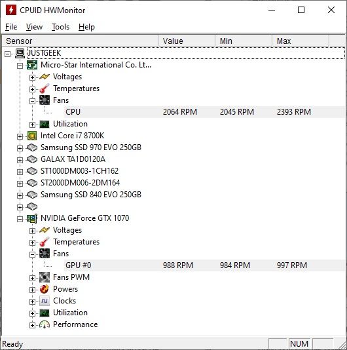This screenshot has width=347, height=350.
Task: Open the Tools menu
Action: click(60, 27)
